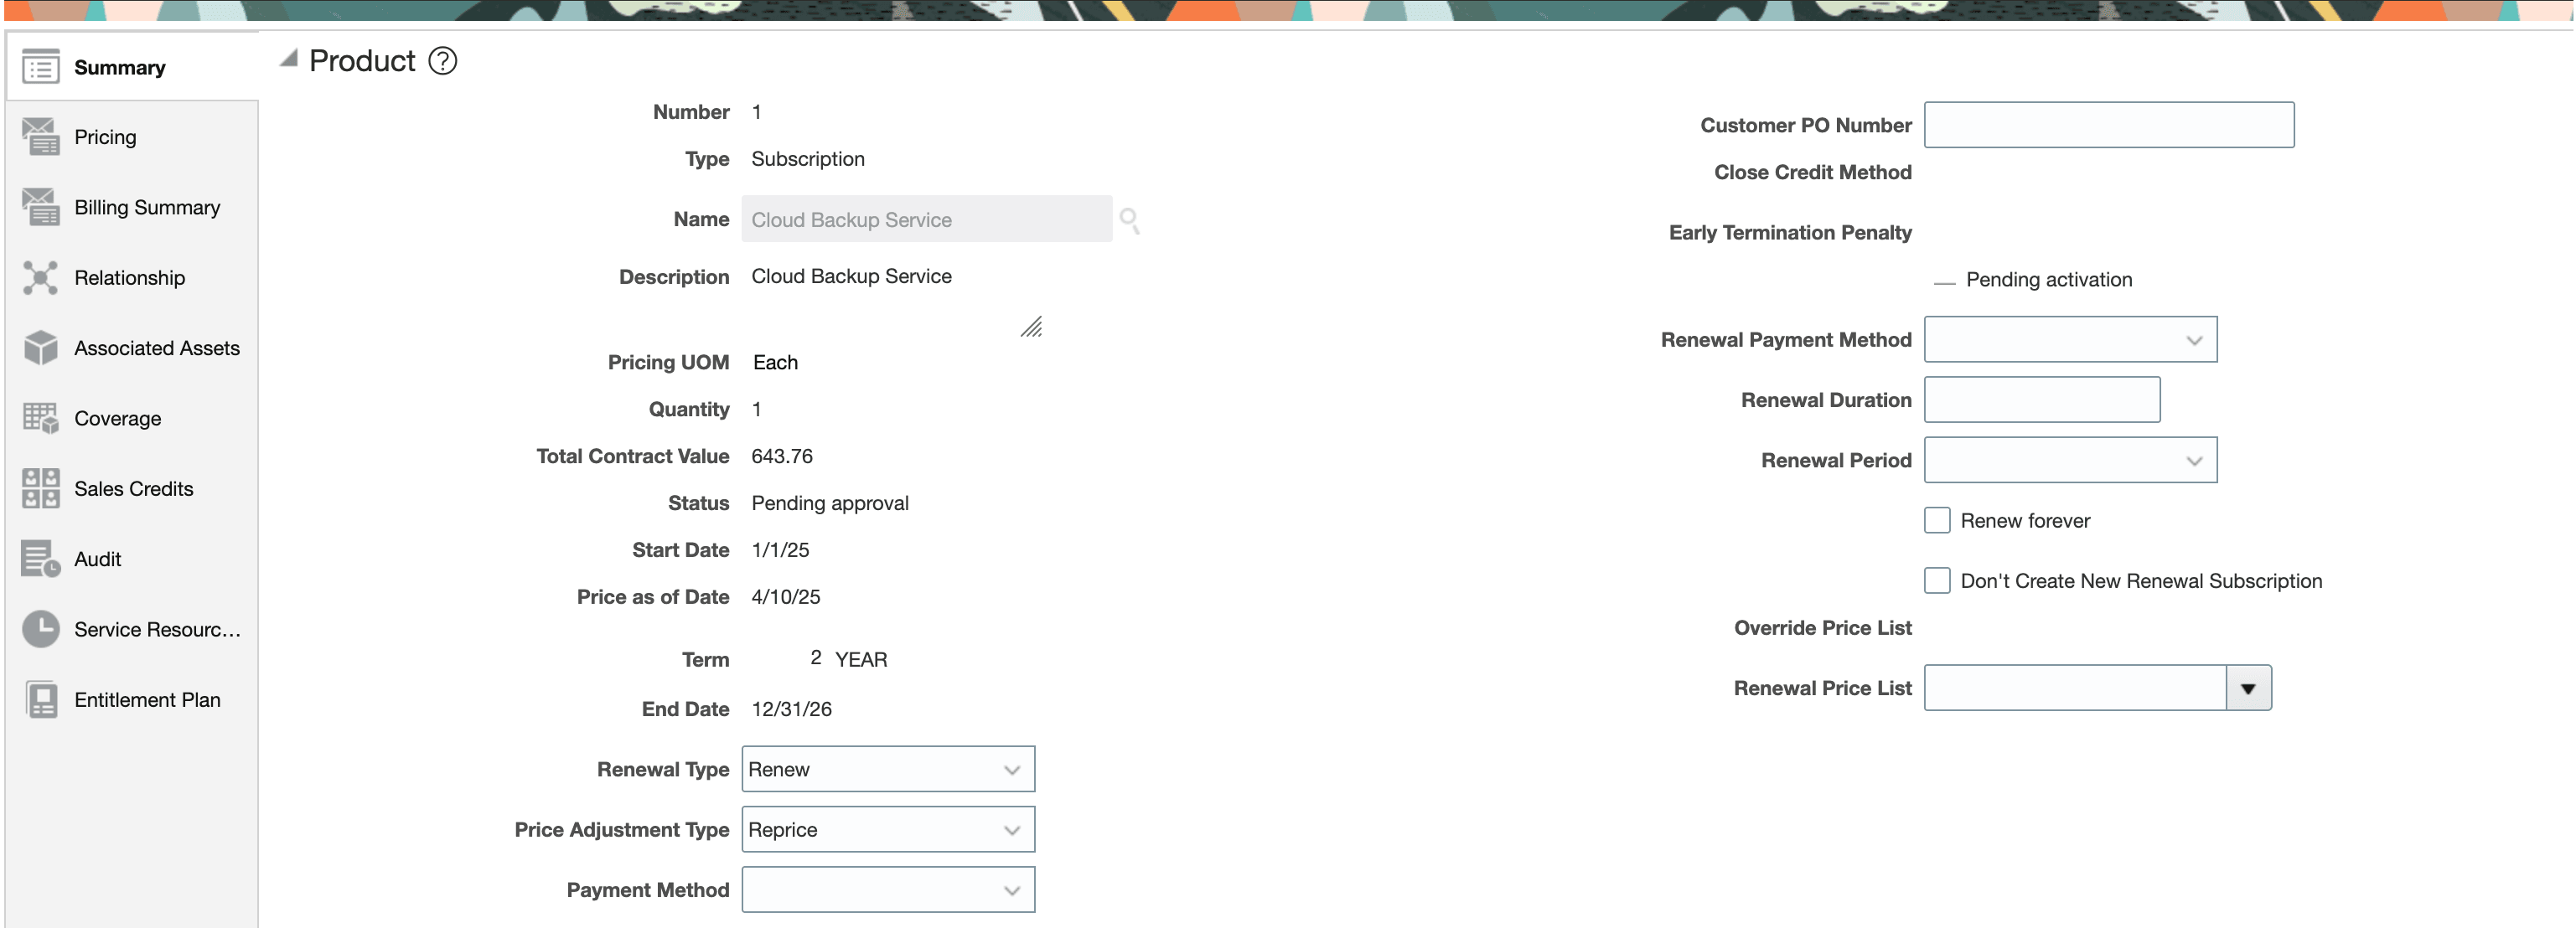Open Associated Assets via its sidebar icon
The image size is (2576, 928).
(40, 347)
